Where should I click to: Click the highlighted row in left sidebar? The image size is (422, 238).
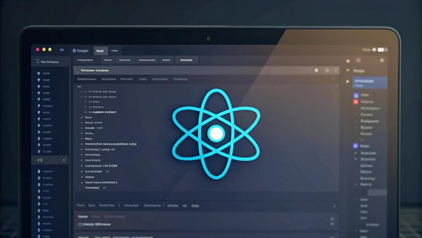[50, 160]
